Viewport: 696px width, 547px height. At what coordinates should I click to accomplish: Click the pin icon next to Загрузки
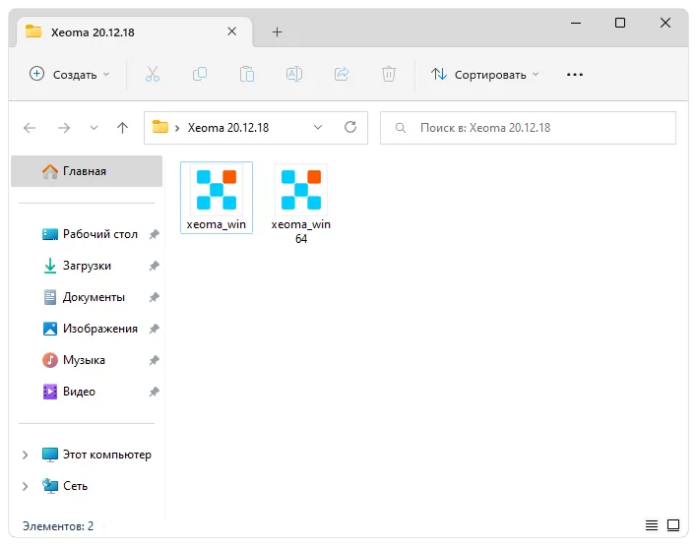154,266
